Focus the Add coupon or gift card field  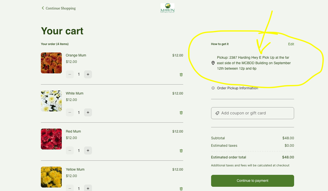point(256,113)
